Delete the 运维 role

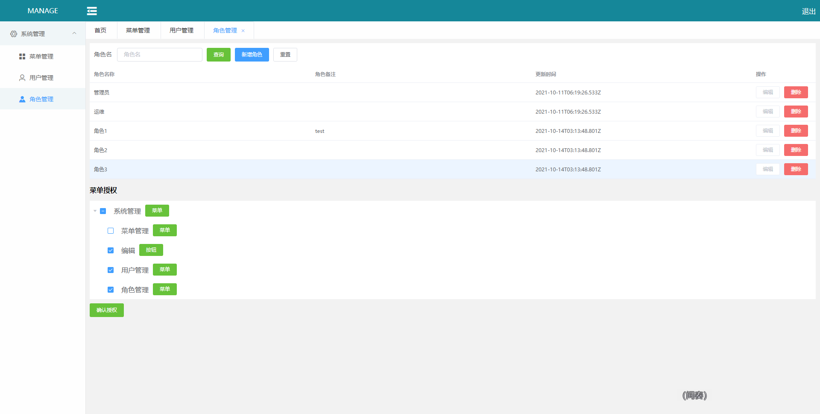[x=796, y=112]
